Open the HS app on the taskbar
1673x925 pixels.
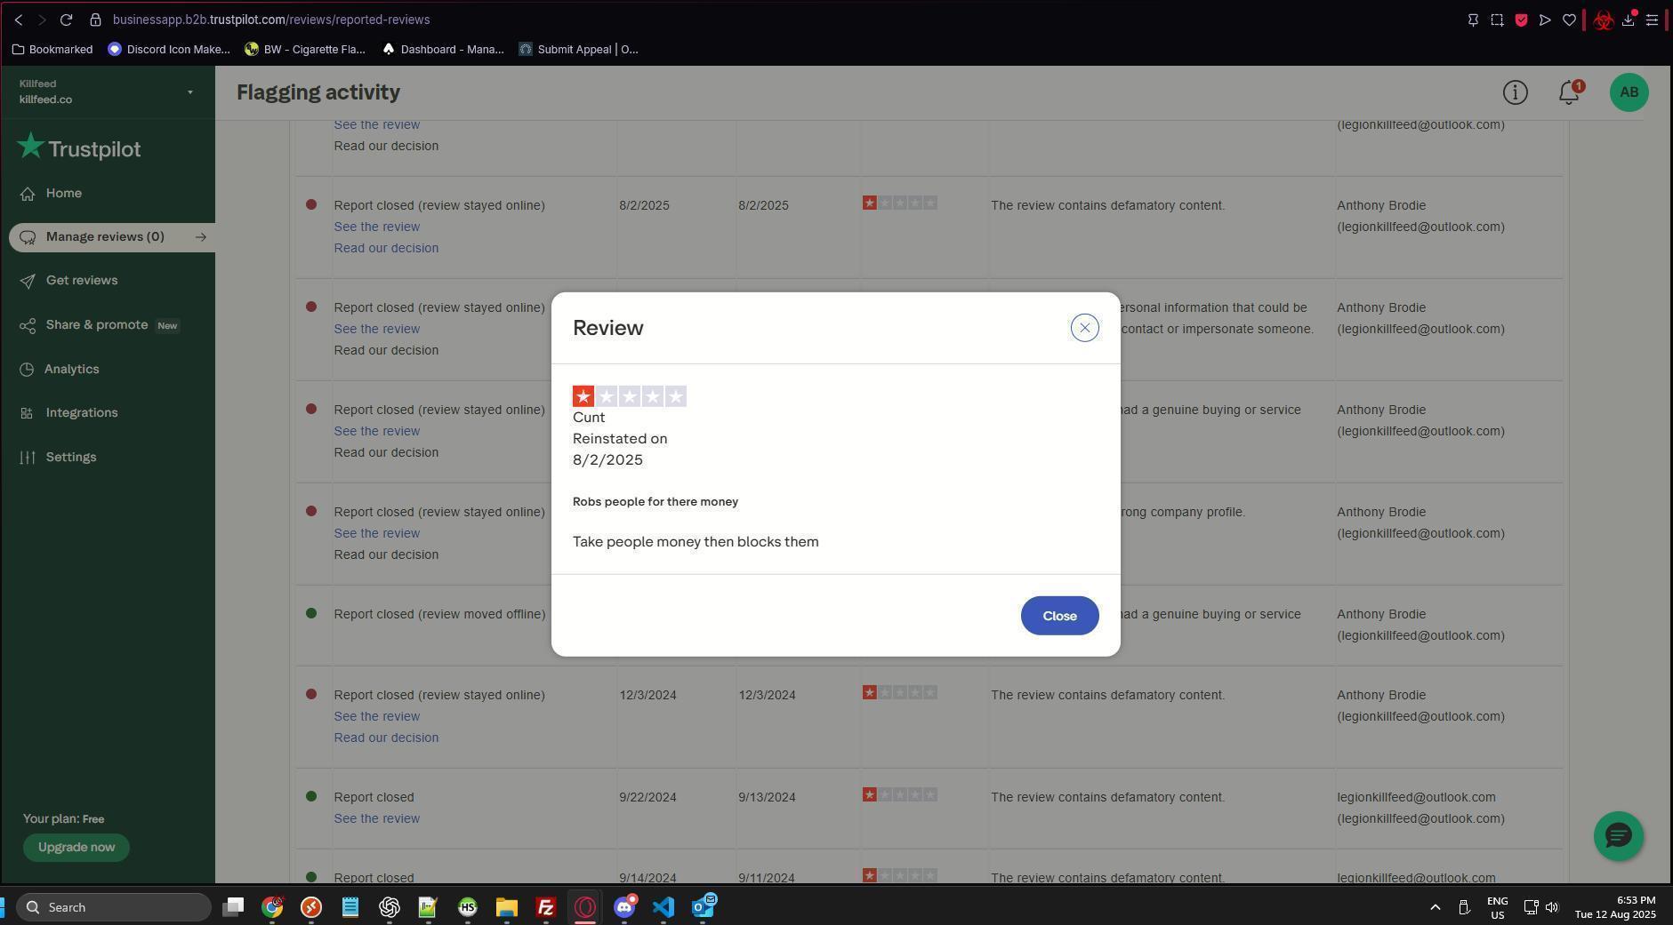pyautogui.click(x=468, y=907)
